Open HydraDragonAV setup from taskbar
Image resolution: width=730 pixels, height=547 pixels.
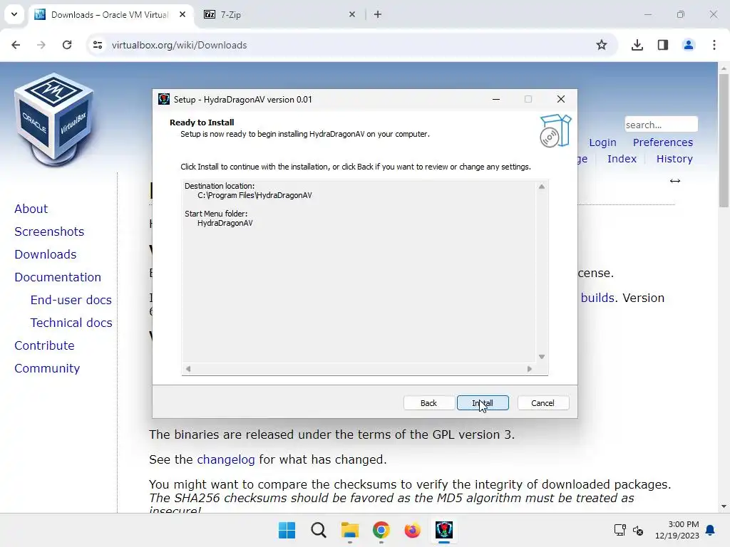coord(443,530)
